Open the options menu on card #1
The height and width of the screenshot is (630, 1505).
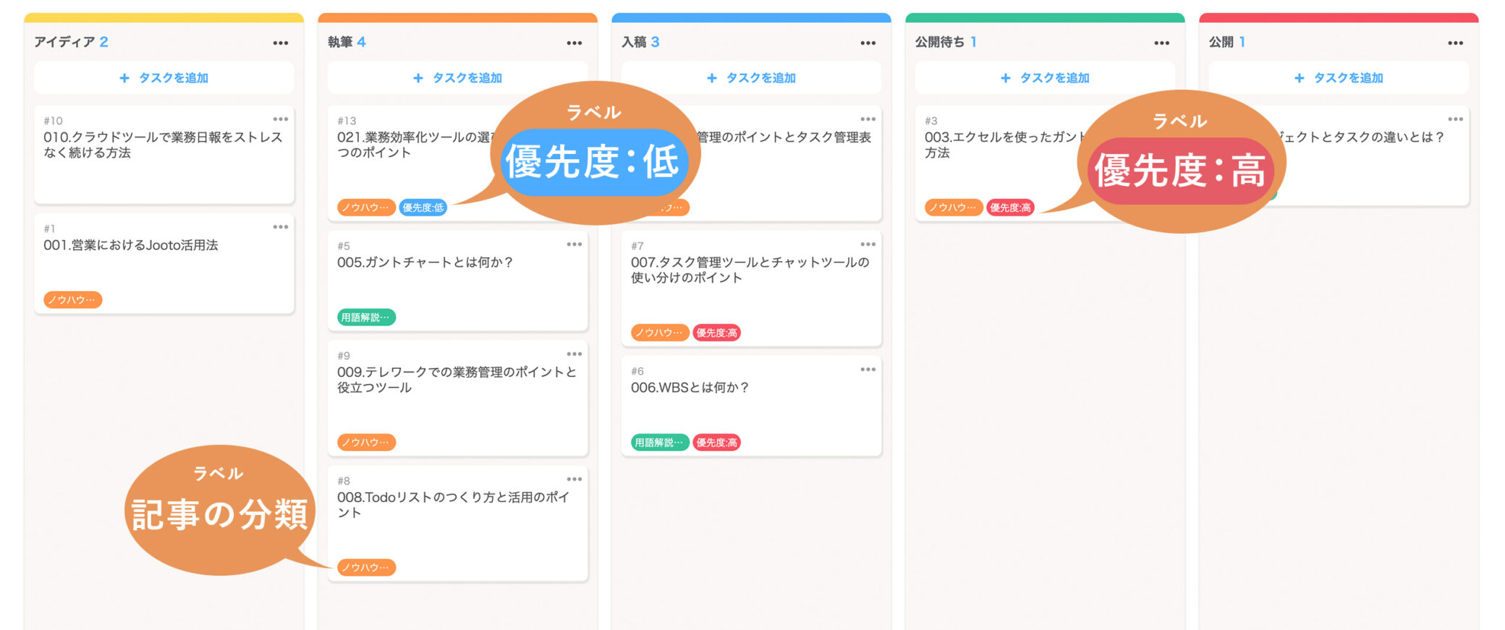click(281, 227)
